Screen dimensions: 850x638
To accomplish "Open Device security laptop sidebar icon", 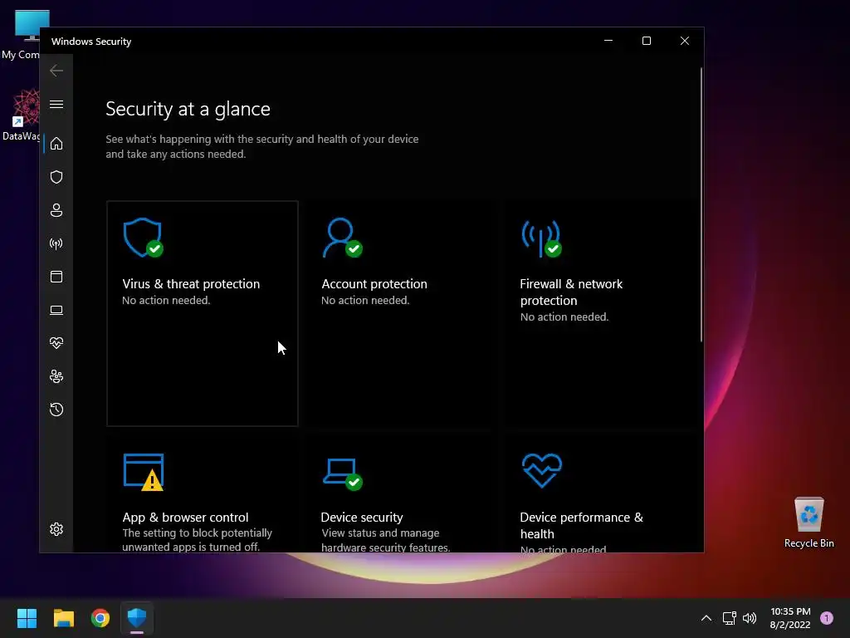I will 56,310.
